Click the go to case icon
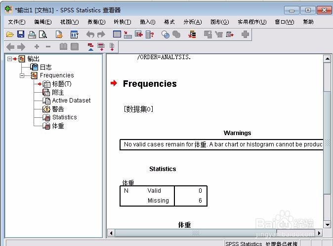This screenshot has height=246, width=333. (x=127, y=35)
